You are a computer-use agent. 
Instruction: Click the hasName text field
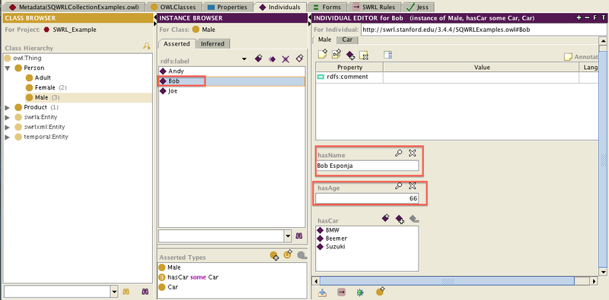coord(367,166)
